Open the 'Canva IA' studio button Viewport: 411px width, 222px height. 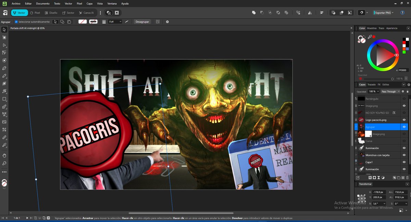(x=86, y=13)
